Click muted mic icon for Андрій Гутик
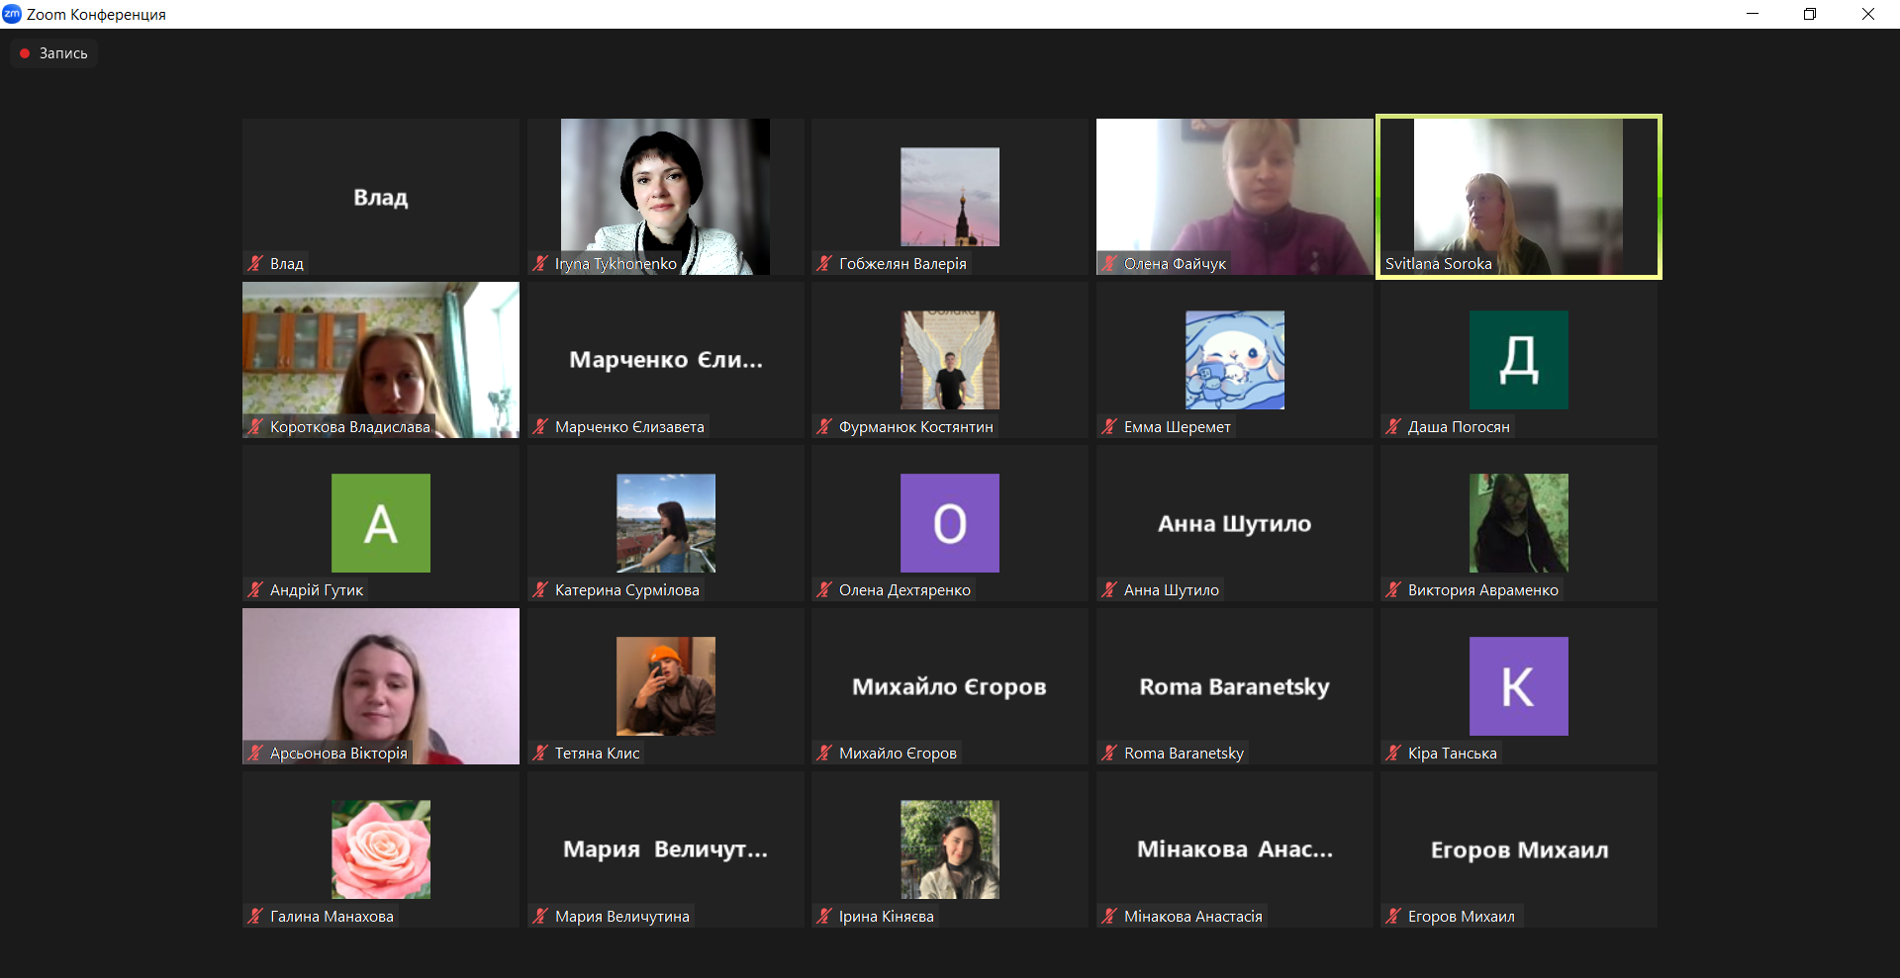 pyautogui.click(x=255, y=589)
